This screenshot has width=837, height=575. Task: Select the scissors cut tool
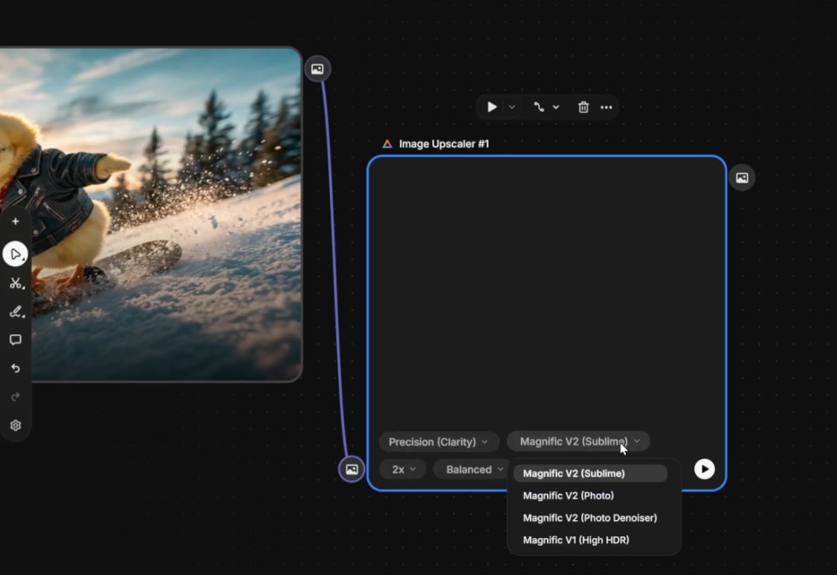click(x=15, y=283)
